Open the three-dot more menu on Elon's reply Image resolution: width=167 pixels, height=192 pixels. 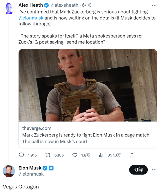[154, 170]
